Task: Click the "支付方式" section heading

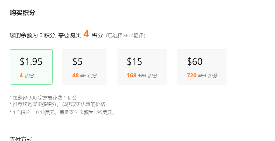Action: [x=21, y=139]
